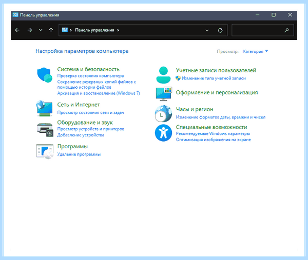Open the Просмотр устройств и принтеров link
The height and width of the screenshot is (260, 308).
click(91, 129)
